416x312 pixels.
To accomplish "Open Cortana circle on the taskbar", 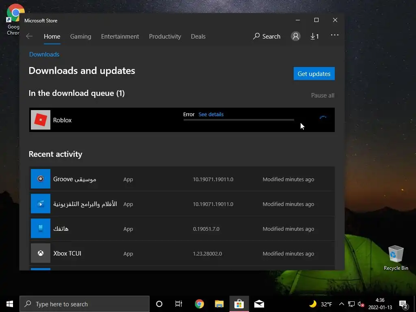I will point(159,304).
